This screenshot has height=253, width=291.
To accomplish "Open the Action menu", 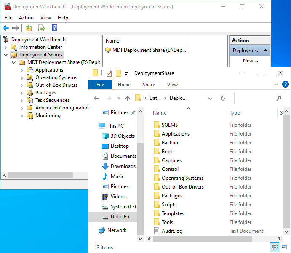I will pyautogui.click(x=26, y=18).
